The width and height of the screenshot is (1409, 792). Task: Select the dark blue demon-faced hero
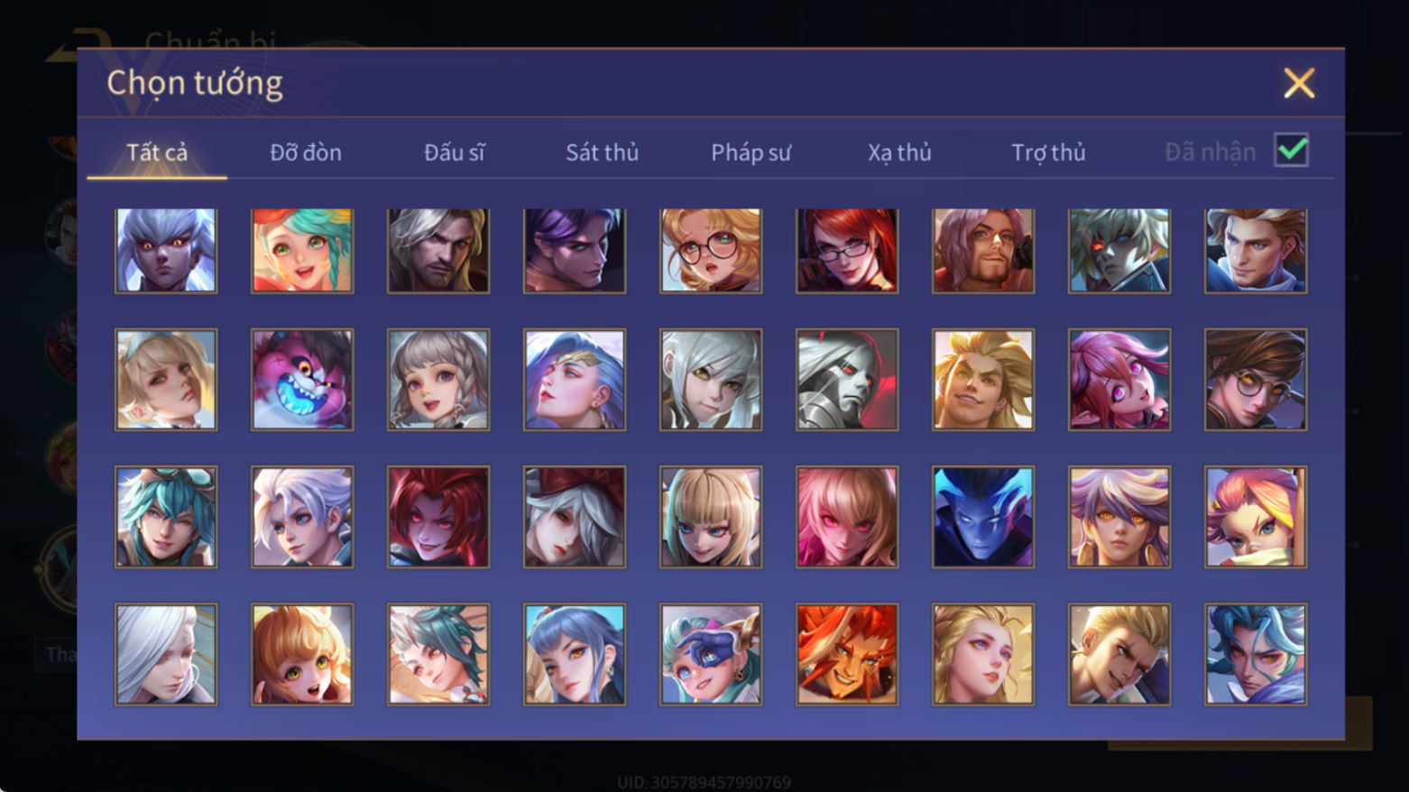pyautogui.click(x=983, y=517)
